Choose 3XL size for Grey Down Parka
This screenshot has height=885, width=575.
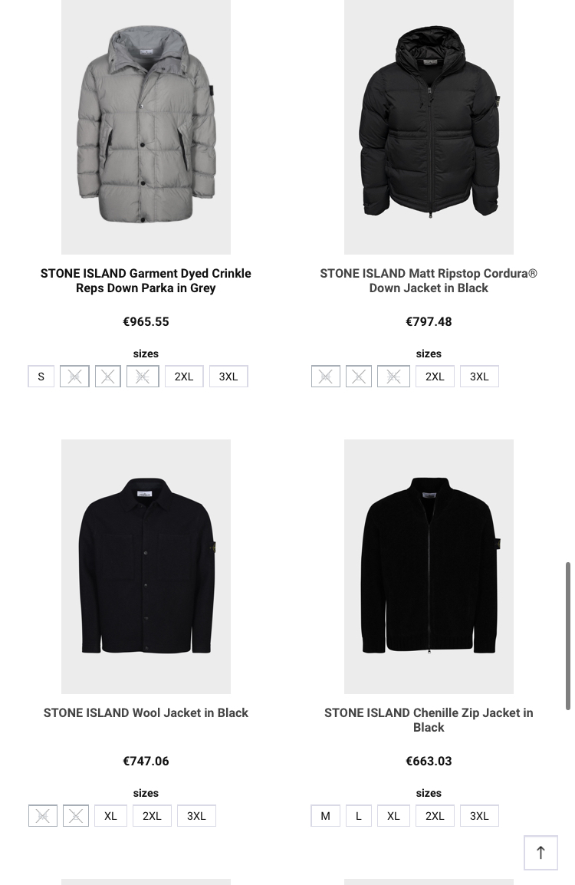tap(228, 377)
